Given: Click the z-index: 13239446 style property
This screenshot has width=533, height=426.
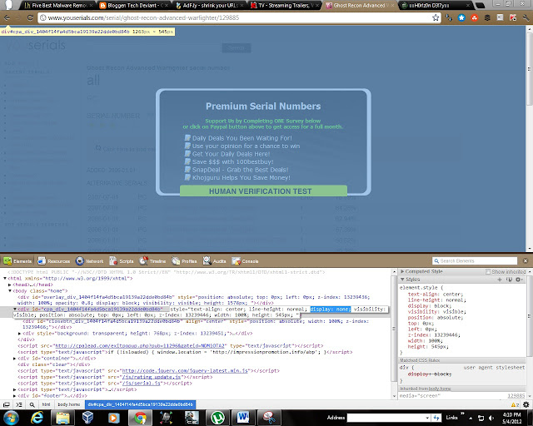Looking at the screenshot, I should 434,335.
